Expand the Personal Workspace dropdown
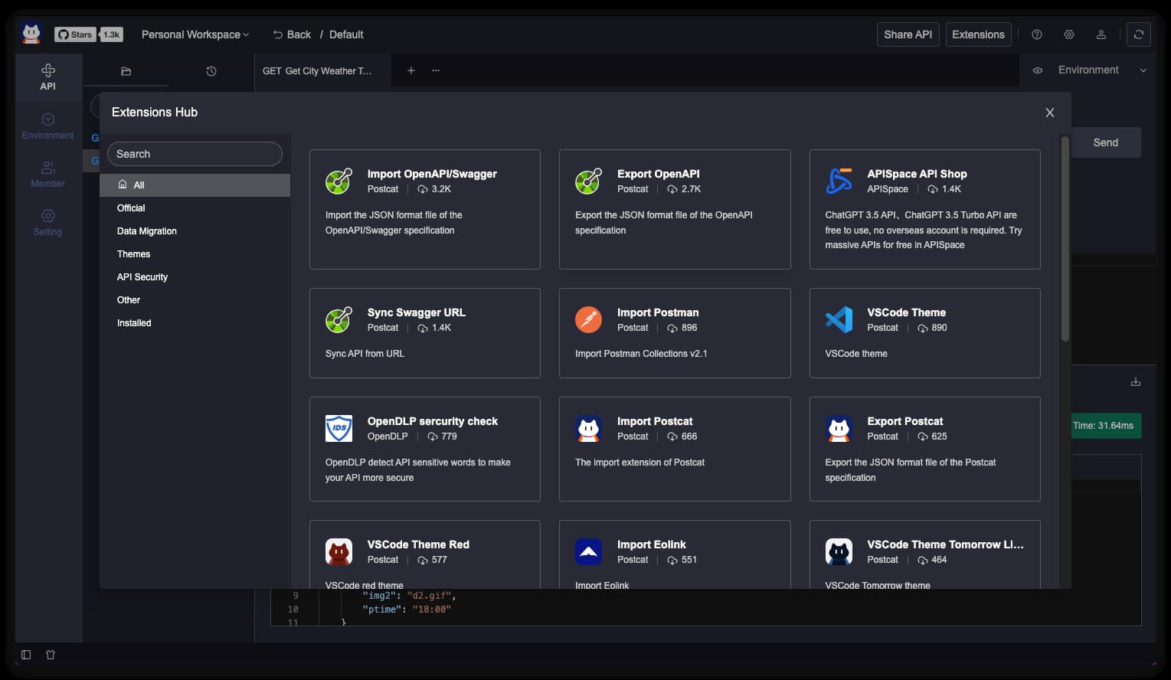The image size is (1171, 680). (x=195, y=34)
